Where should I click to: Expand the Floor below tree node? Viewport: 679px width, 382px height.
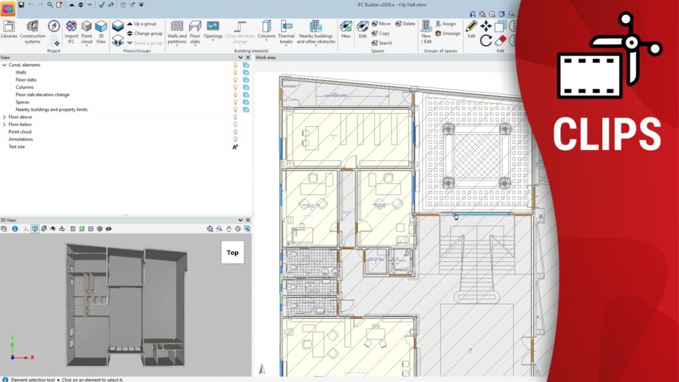tap(4, 124)
